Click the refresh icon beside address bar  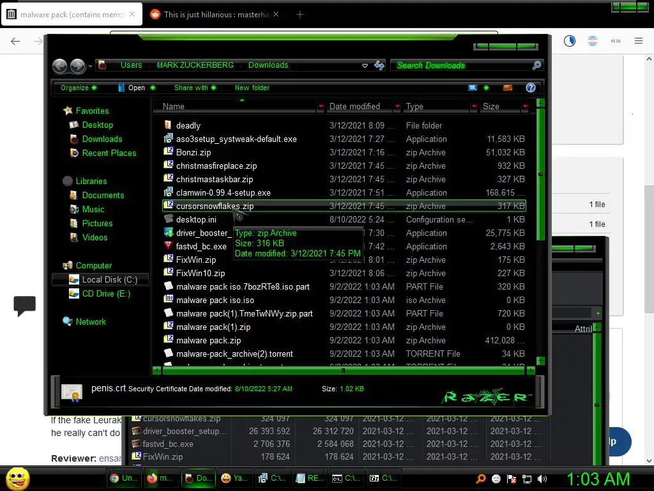pyautogui.click(x=379, y=65)
